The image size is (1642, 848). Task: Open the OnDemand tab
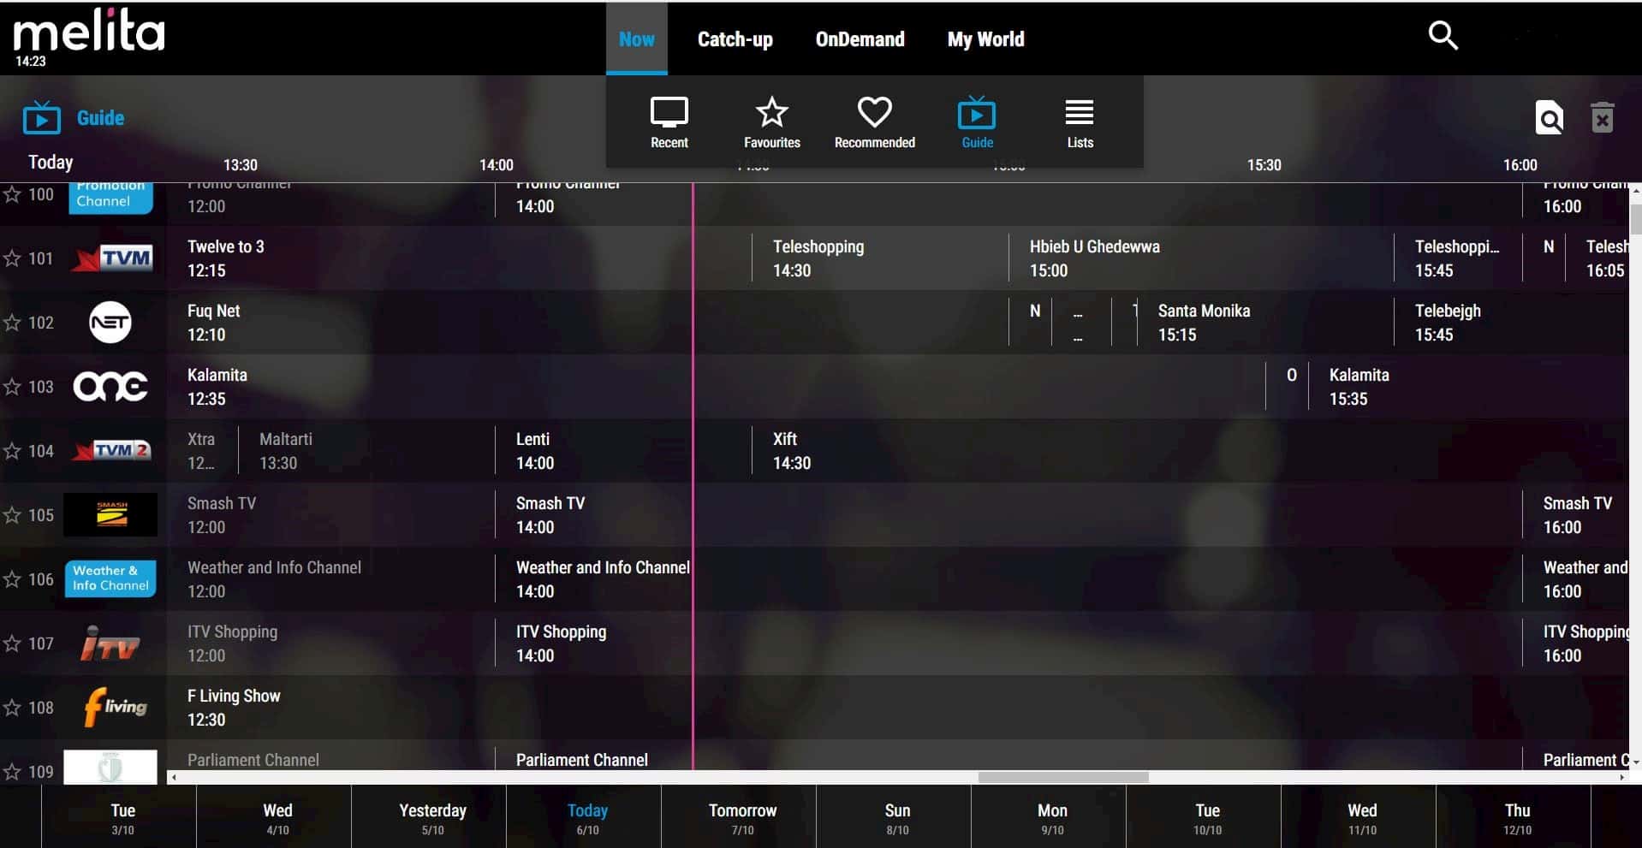(x=860, y=39)
